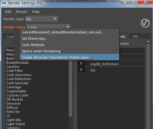
Task: Select Caustics render element
Action: click(13, 67)
